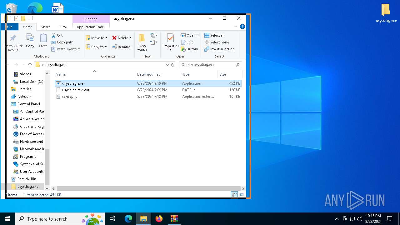The image size is (400, 225).
Task: Sort by Date modified column
Action: click(x=158, y=74)
